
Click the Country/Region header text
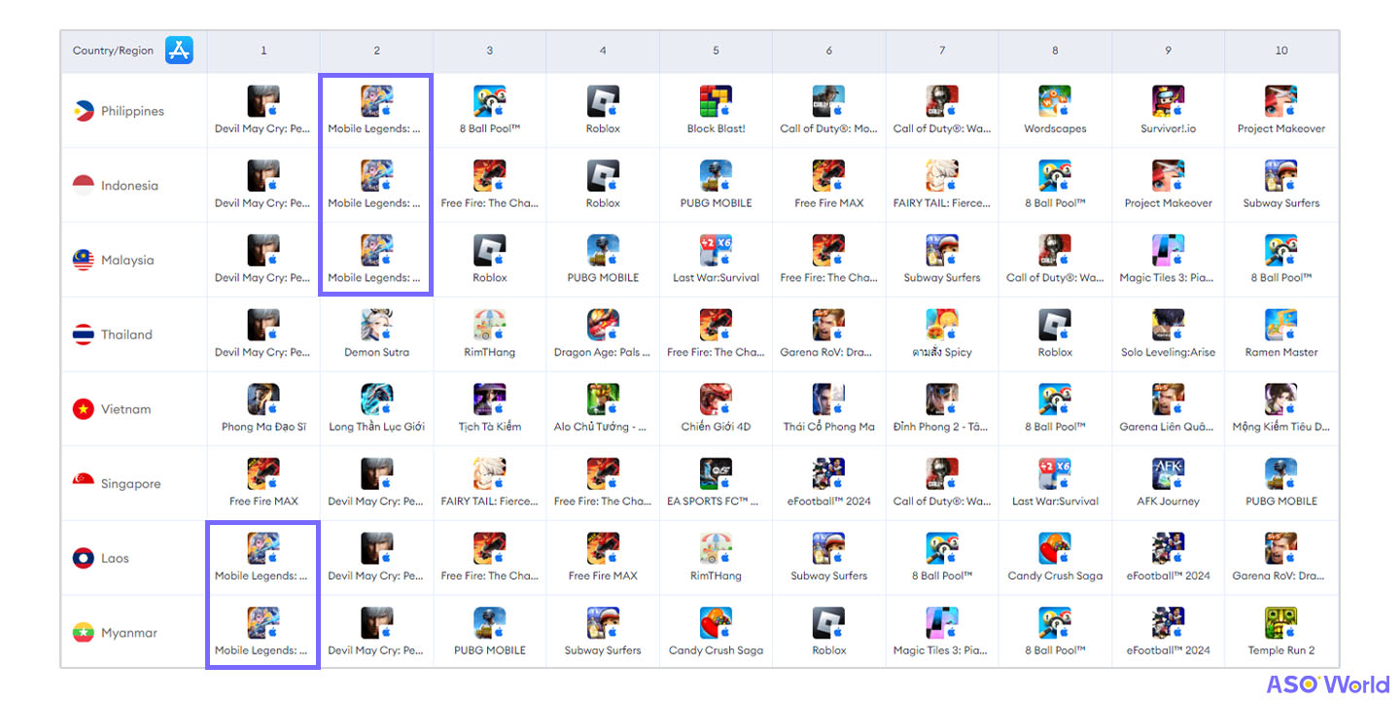[113, 51]
